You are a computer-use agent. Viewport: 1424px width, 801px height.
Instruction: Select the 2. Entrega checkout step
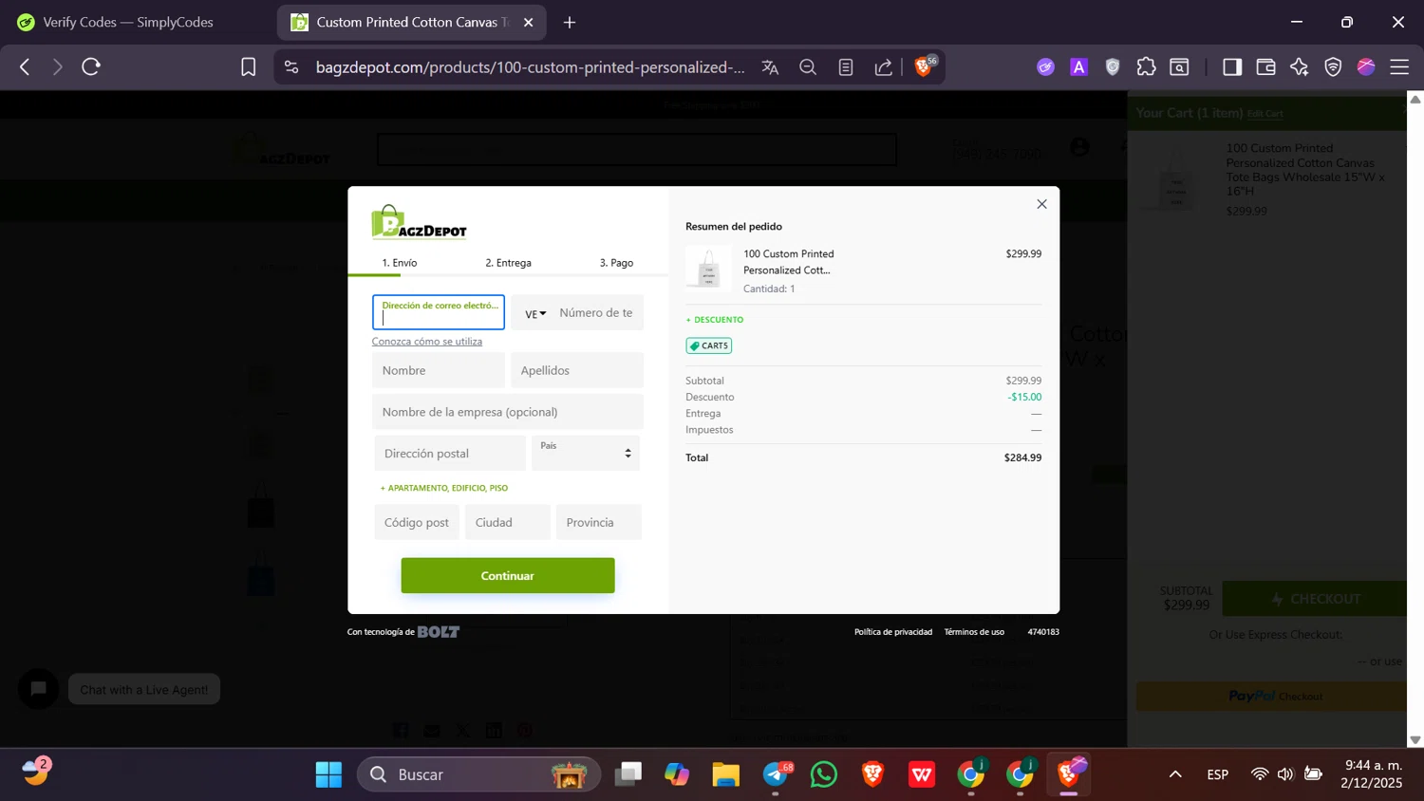[508, 263]
